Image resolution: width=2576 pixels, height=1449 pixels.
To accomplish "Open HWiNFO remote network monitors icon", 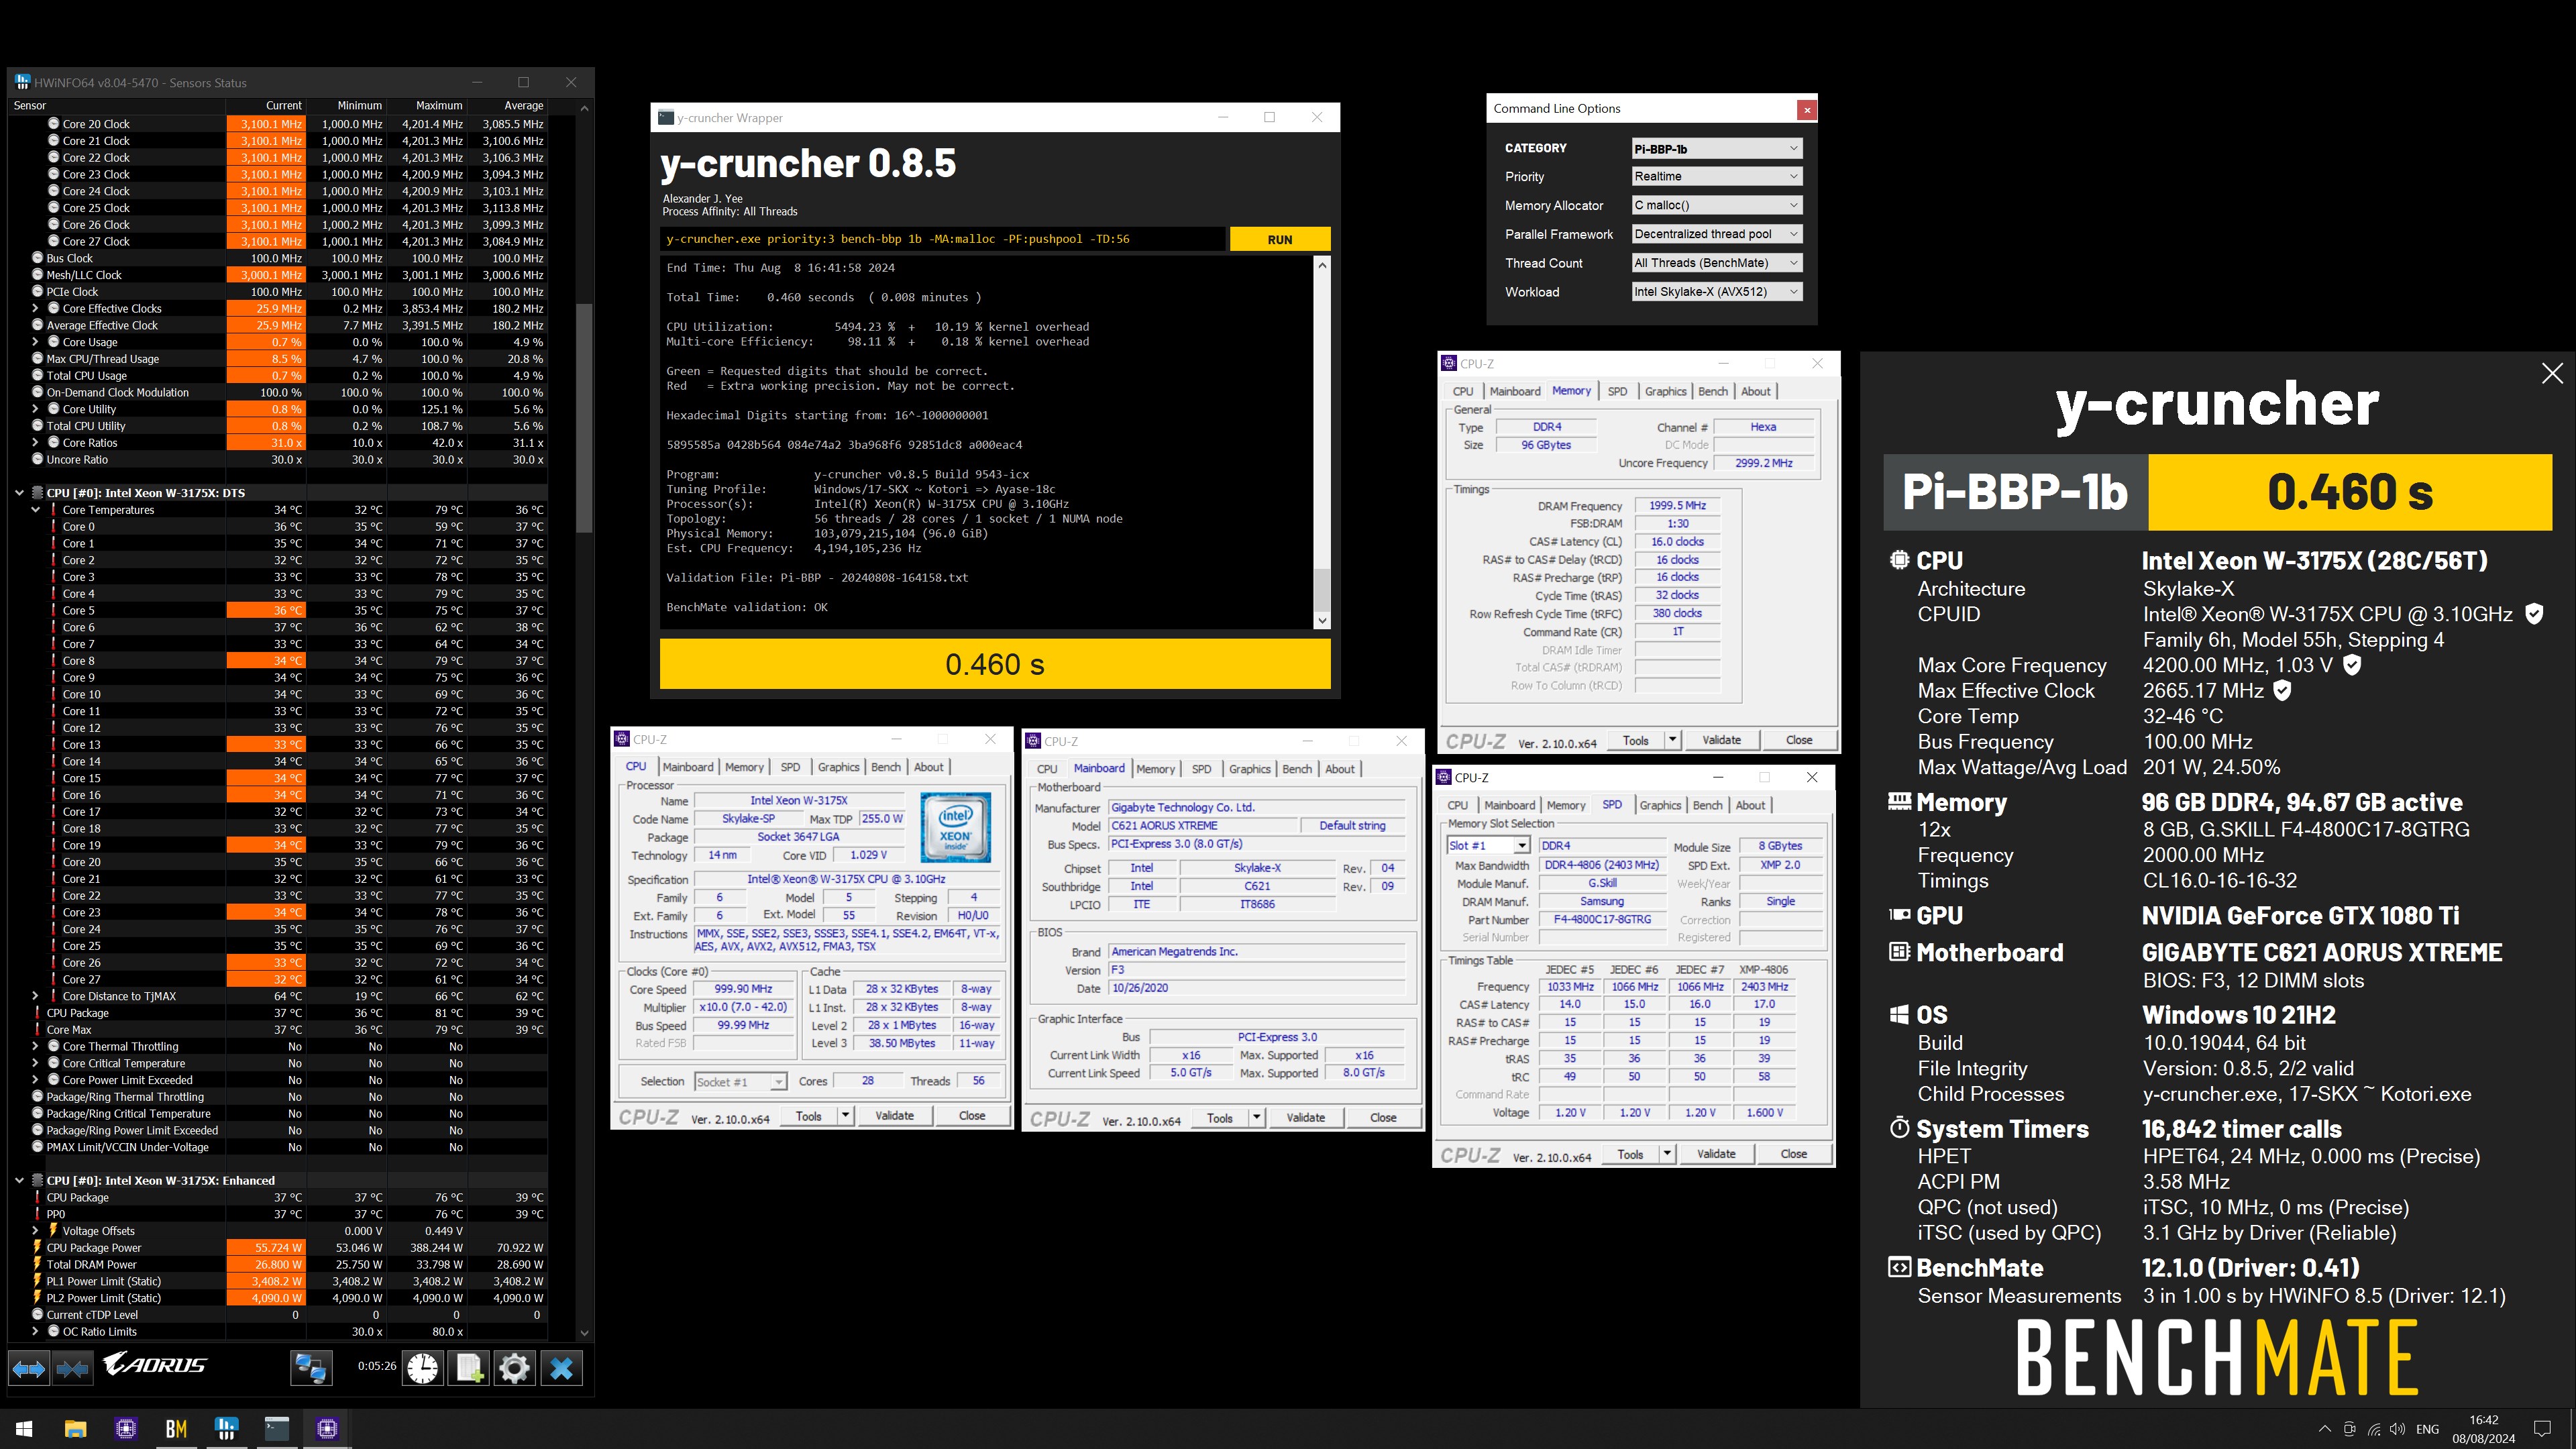I will point(310,1368).
